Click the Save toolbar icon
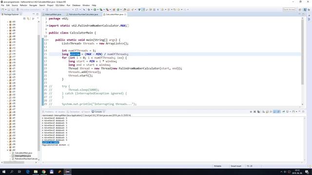The width and height of the screenshot is (312, 175). [x=9, y=10]
